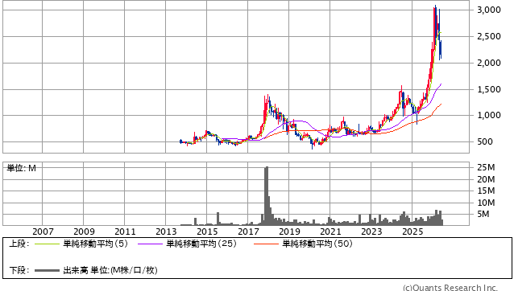Select the 単純移動平均(5) legend label
Screen dimensions: 514x291
coord(95,244)
